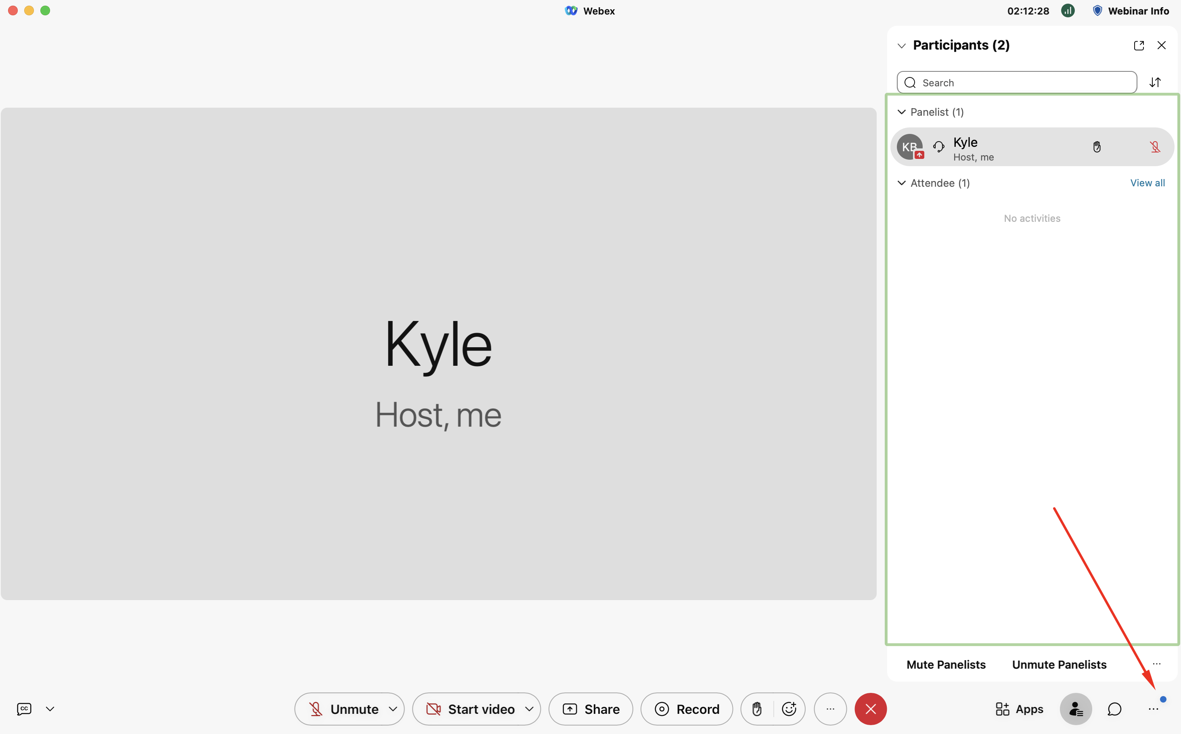This screenshot has height=734, width=1181.
Task: Open more options in center toolbar
Action: click(x=830, y=709)
